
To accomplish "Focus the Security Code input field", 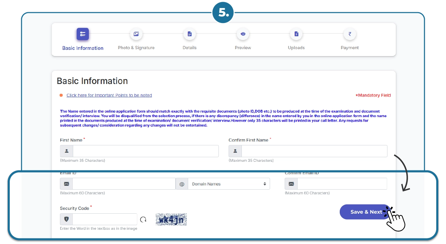I will pos(105,219).
